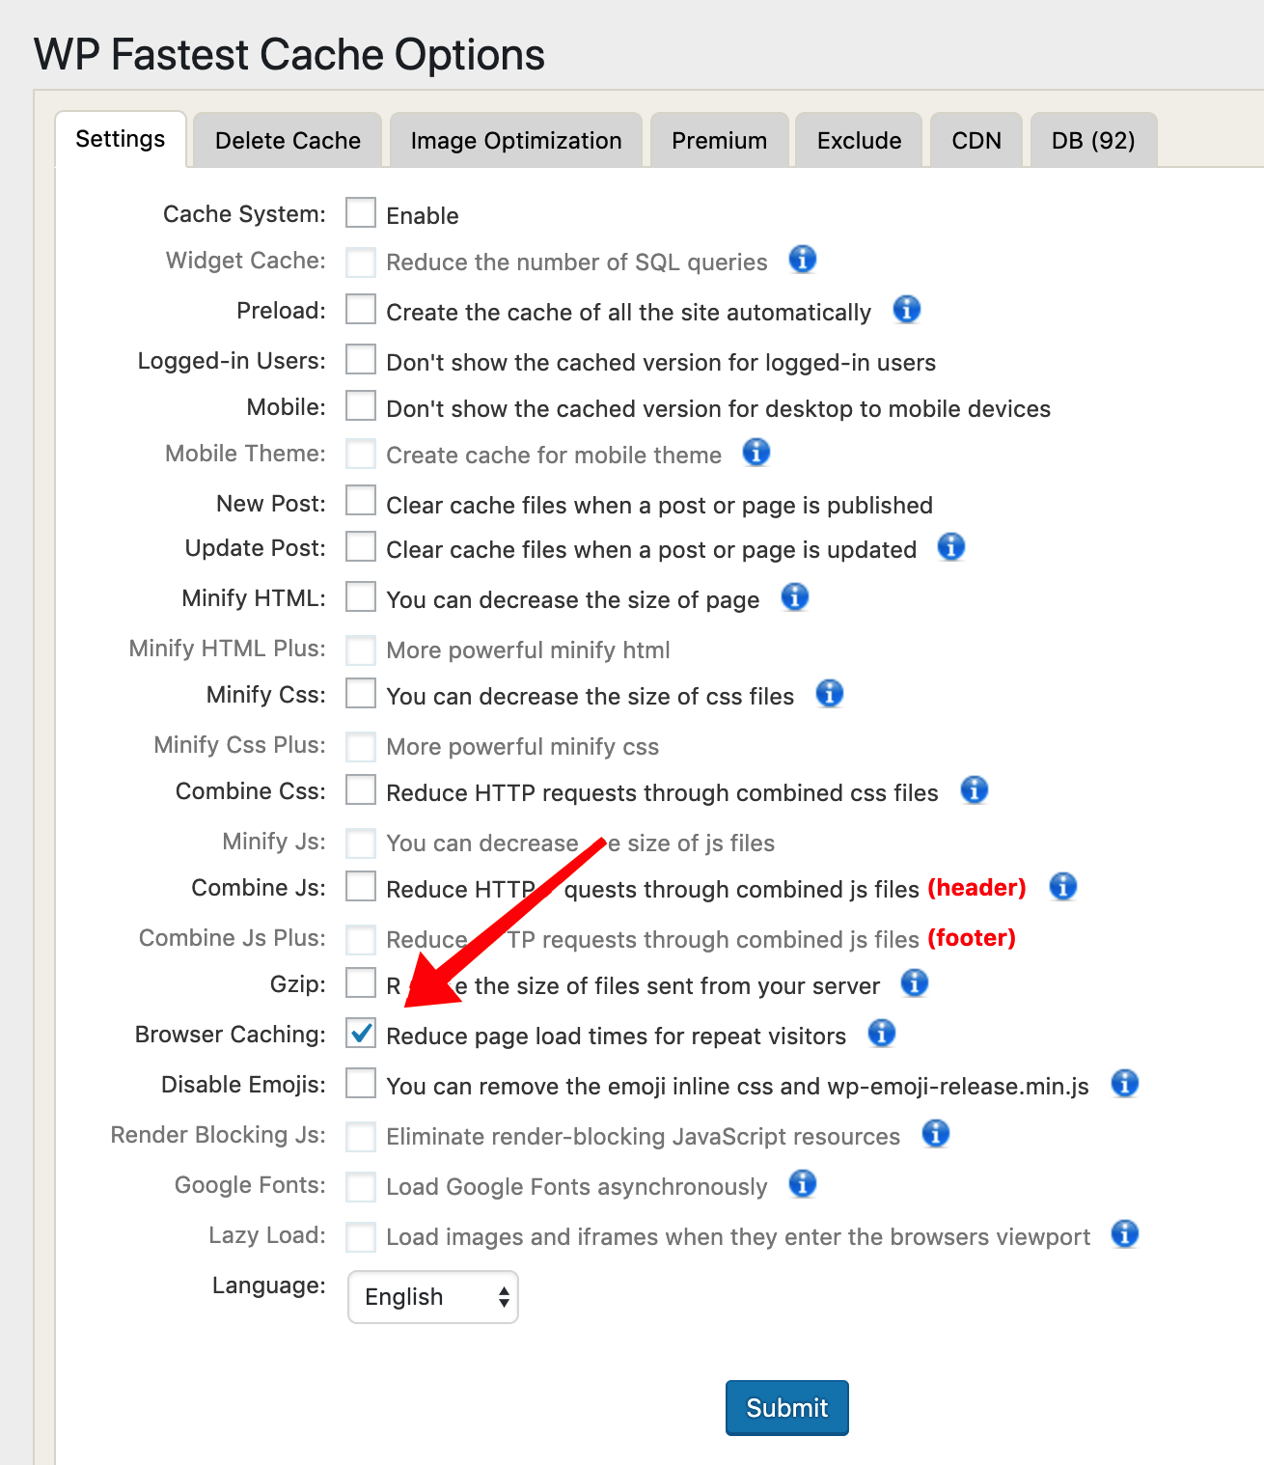Go to the Premium tab
1264x1465 pixels.
click(x=720, y=140)
